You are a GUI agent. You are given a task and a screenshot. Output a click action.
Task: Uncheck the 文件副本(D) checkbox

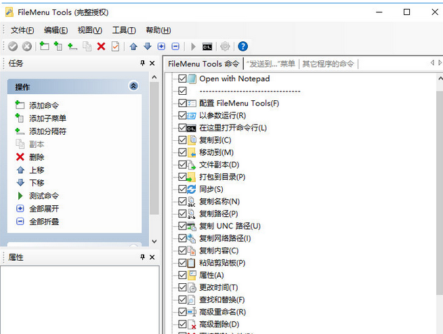coord(182,165)
